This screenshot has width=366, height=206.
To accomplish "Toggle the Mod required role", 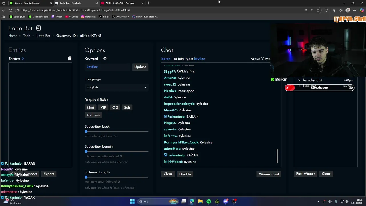I will tap(90, 108).
